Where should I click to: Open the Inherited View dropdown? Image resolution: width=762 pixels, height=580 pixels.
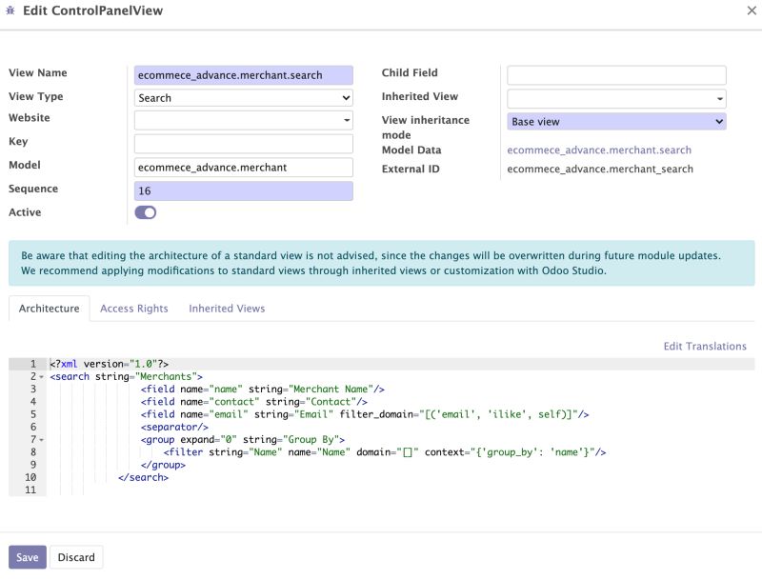tap(616, 99)
